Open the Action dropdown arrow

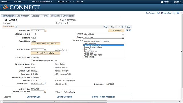123,34
